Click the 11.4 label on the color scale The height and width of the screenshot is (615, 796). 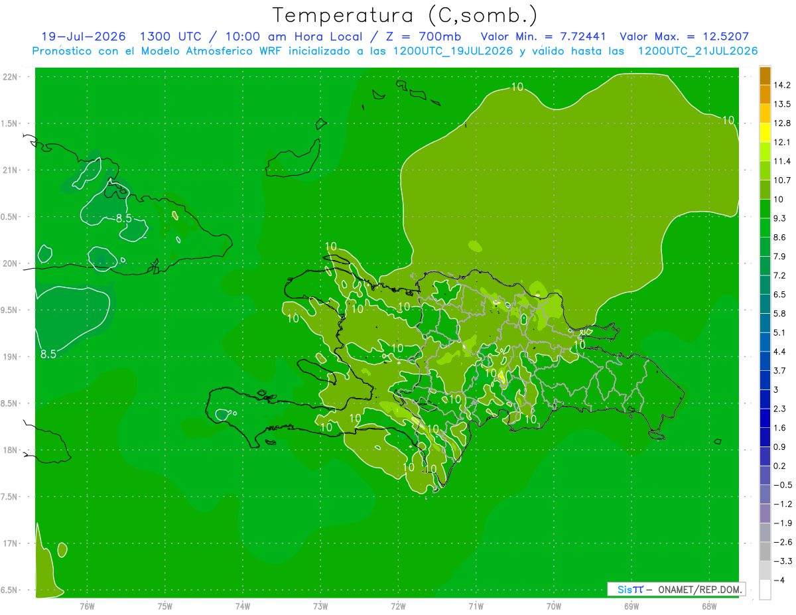[782, 161]
